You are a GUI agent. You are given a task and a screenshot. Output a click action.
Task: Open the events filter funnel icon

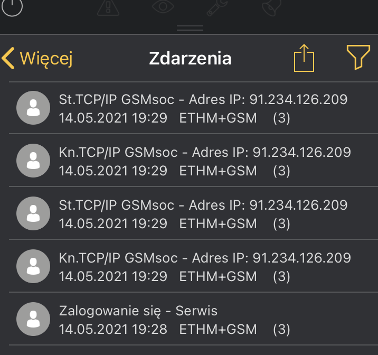point(358,58)
